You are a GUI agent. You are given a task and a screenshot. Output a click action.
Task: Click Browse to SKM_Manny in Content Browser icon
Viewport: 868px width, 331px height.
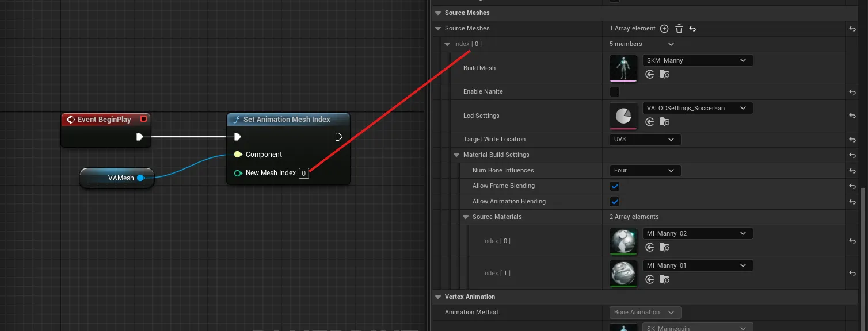pos(665,74)
